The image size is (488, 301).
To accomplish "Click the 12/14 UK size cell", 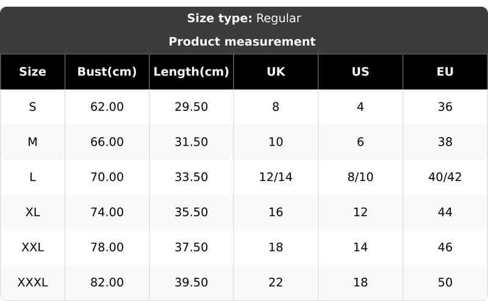I will coord(276,177).
